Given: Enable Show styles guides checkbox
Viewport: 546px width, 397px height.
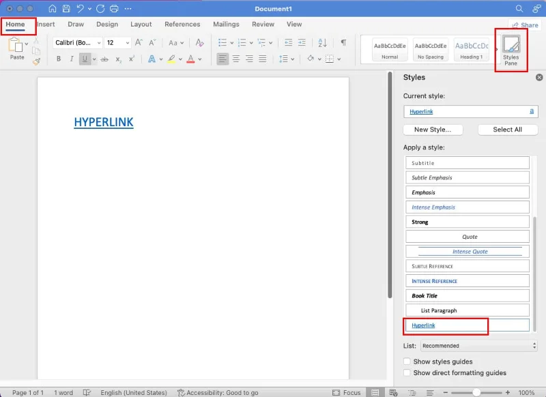Looking at the screenshot, I should 407,361.
